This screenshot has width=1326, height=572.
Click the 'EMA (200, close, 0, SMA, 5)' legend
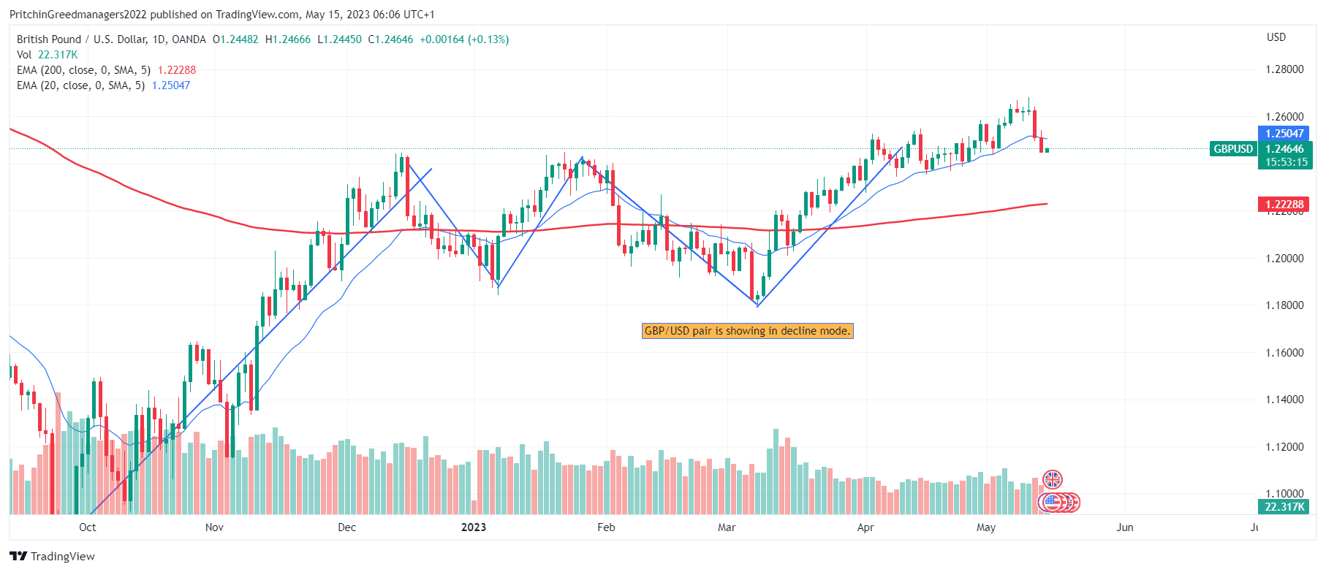pyautogui.click(x=83, y=70)
